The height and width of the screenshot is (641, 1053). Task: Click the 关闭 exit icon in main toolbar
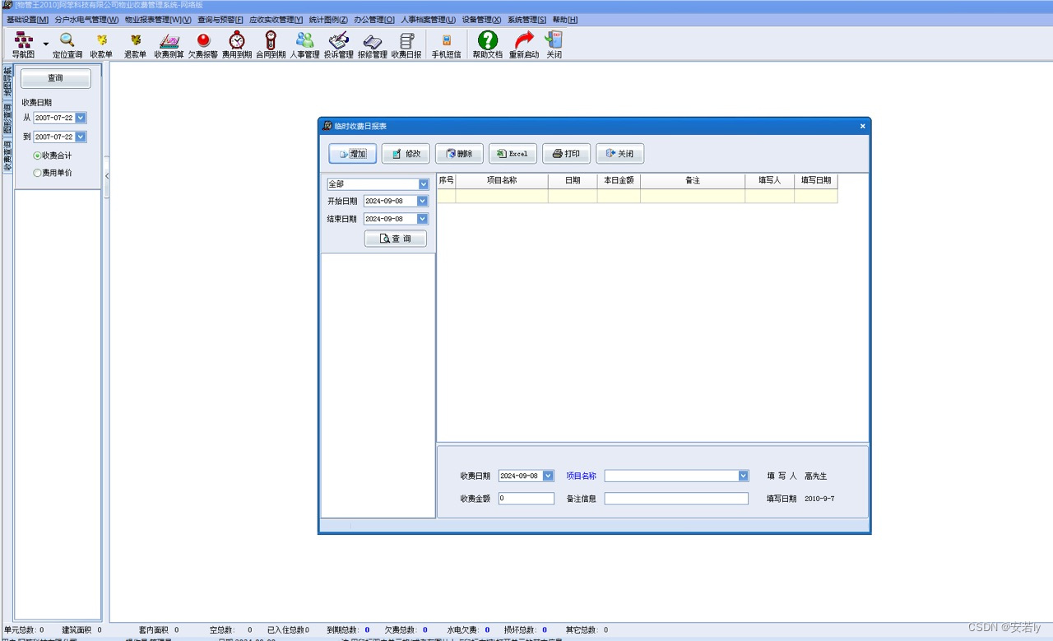(x=554, y=44)
